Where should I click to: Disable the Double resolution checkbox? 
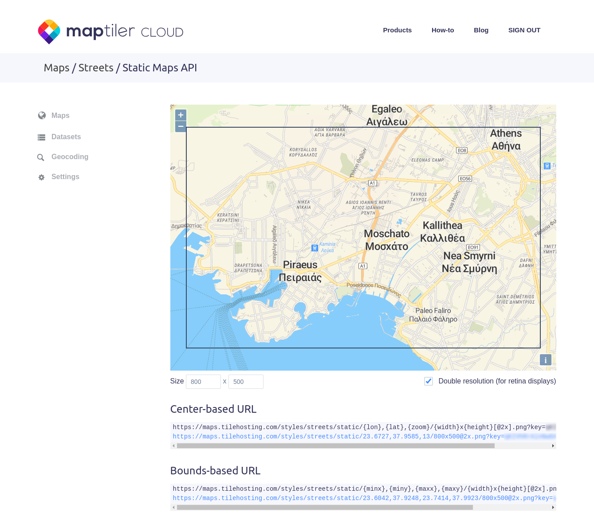pyautogui.click(x=429, y=381)
